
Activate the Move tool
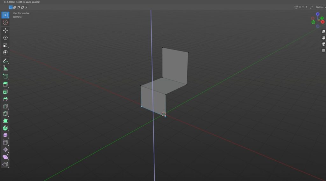point(5,30)
